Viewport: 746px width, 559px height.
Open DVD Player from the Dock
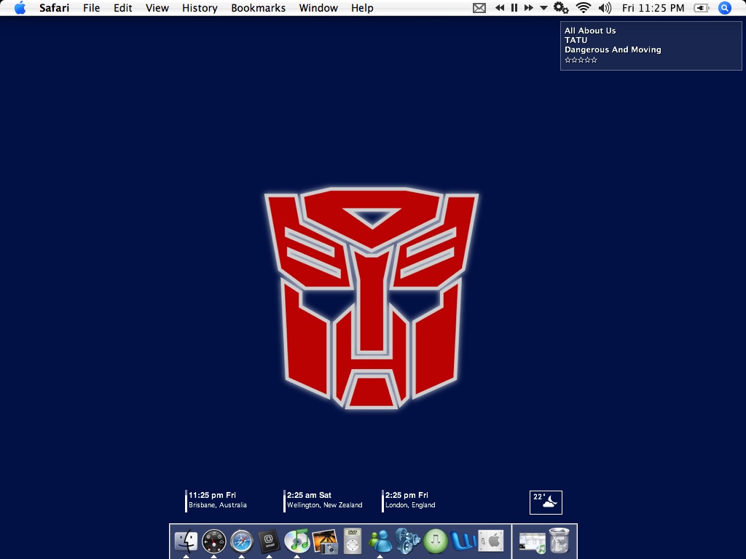[x=353, y=542]
